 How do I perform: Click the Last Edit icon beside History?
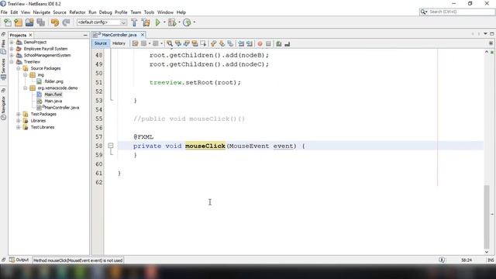click(x=135, y=43)
